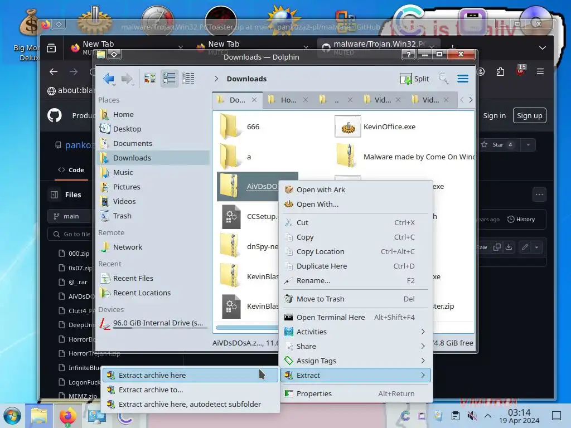This screenshot has width=571, height=428.
Task: Choose Duplicate Here in context menu
Action: coord(356,266)
